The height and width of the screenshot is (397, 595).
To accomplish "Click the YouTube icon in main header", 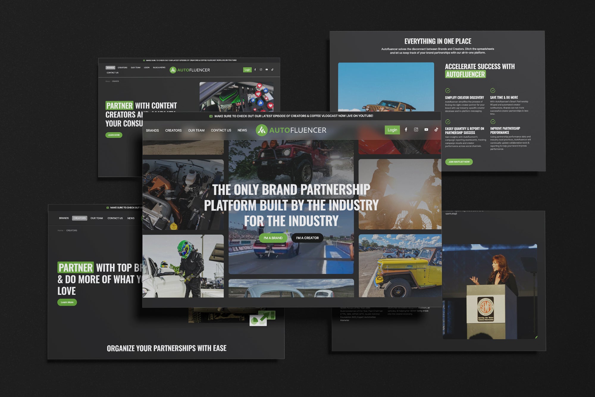I will tap(426, 130).
